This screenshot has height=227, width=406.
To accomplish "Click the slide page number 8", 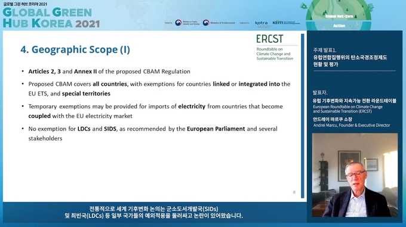I will click(x=294, y=192).
